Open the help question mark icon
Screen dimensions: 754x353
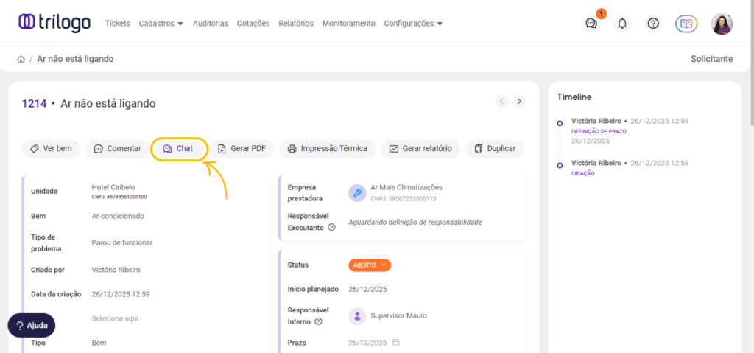click(653, 24)
